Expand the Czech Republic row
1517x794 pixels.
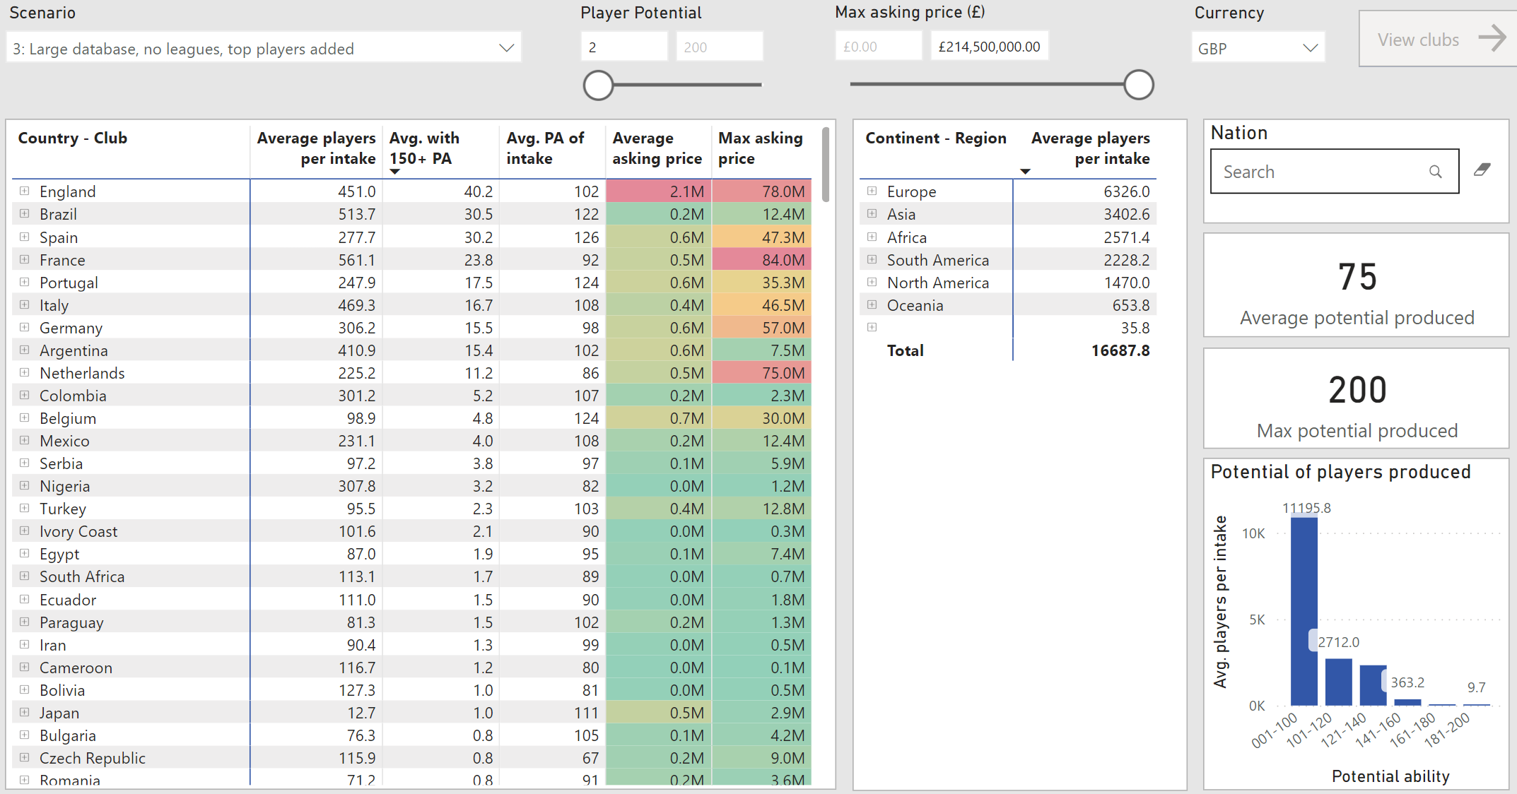coord(25,757)
